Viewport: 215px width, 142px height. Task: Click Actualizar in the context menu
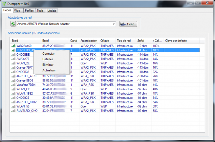tap(49, 70)
